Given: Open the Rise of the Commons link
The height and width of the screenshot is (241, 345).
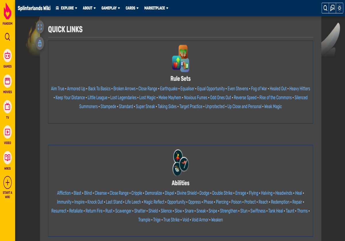Looking at the screenshot, I should coord(275,97).
